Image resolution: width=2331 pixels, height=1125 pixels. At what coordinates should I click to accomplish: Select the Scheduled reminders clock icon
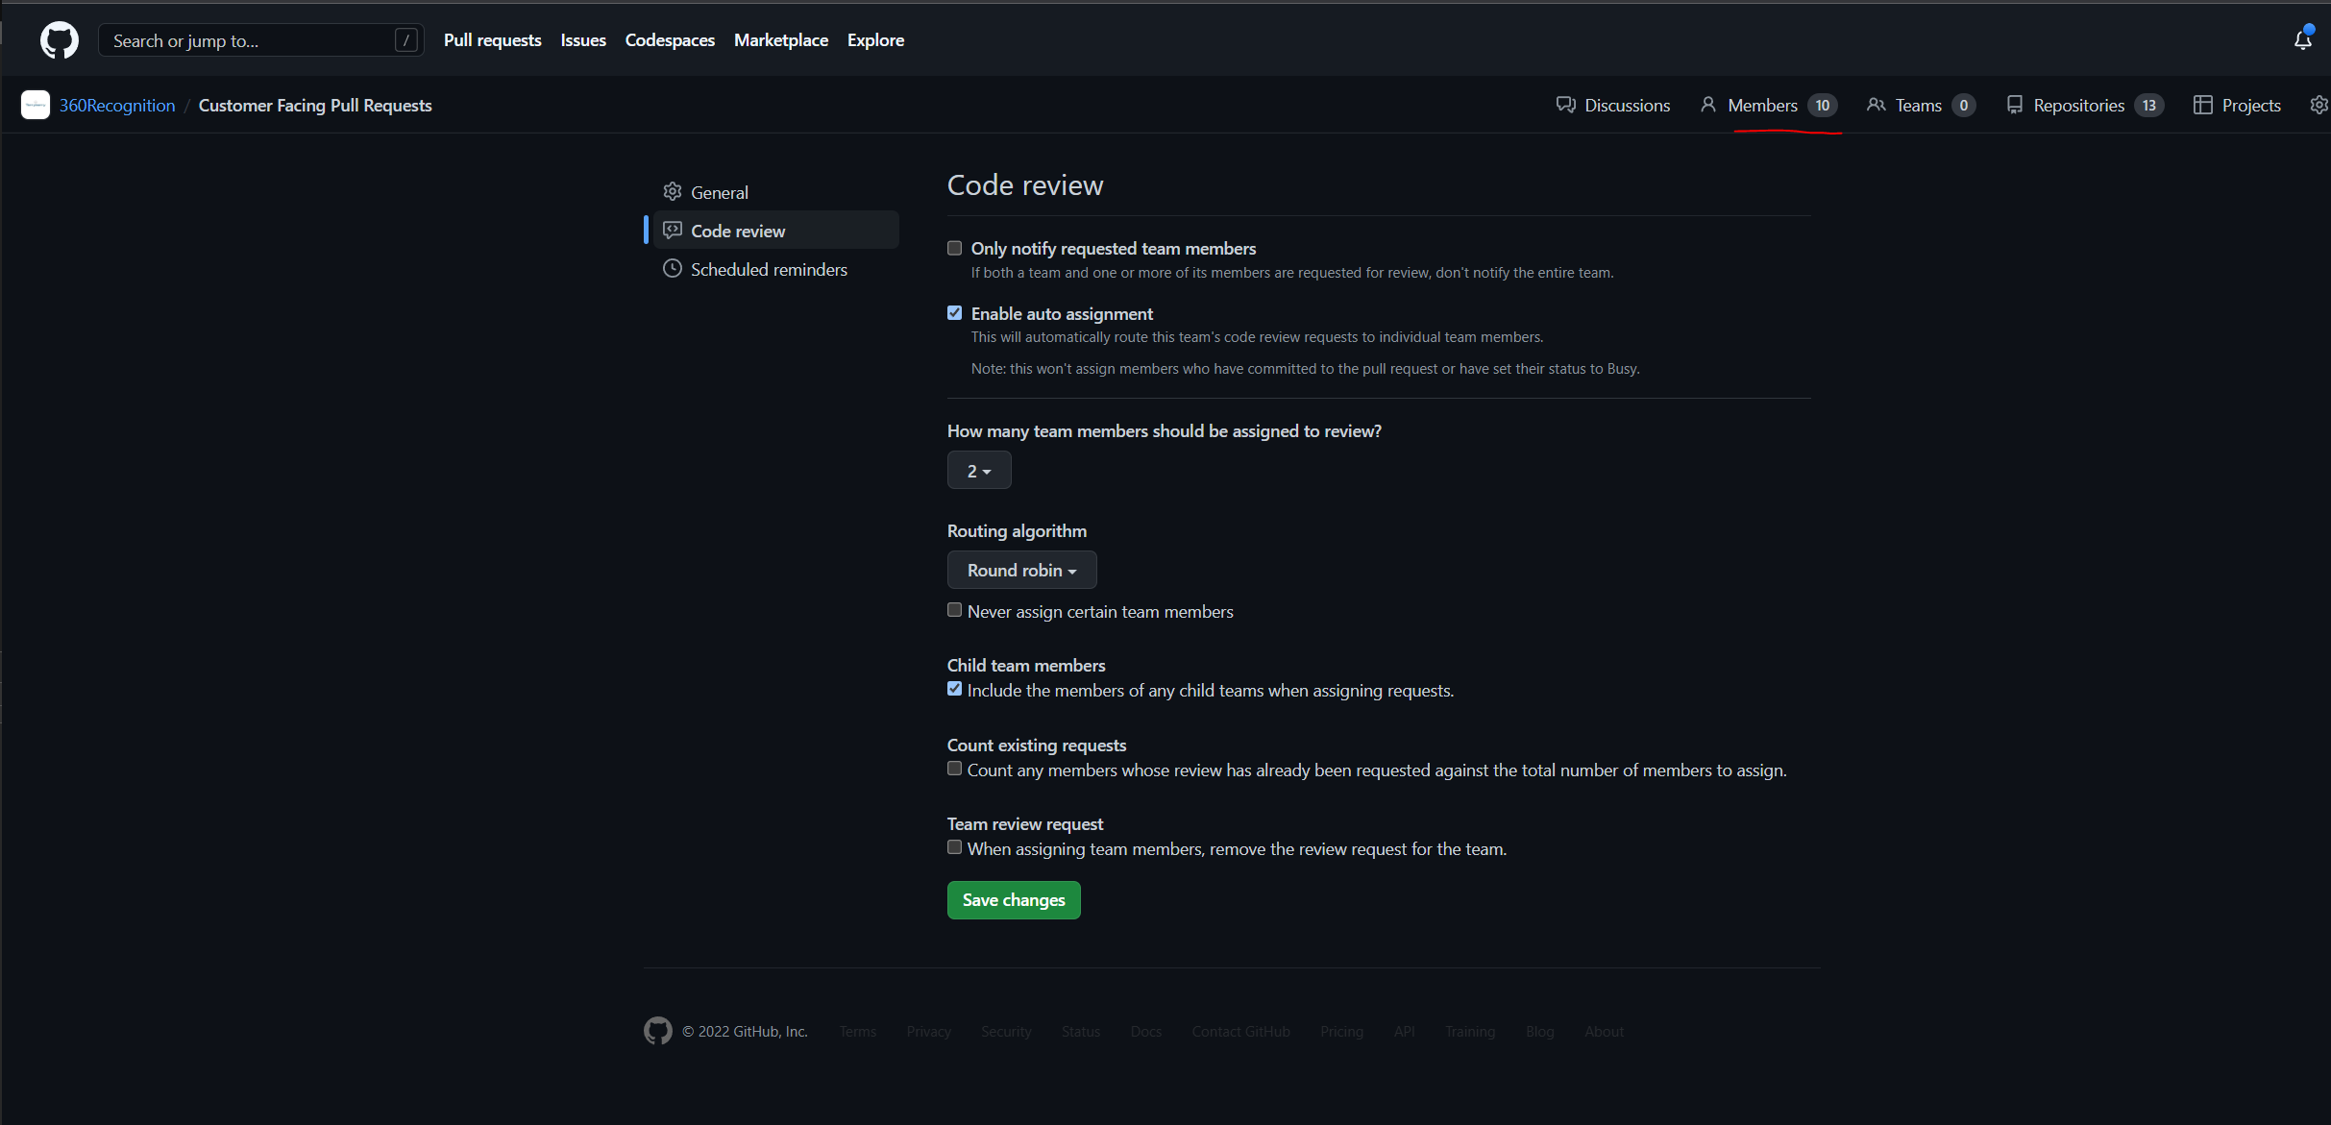(674, 269)
